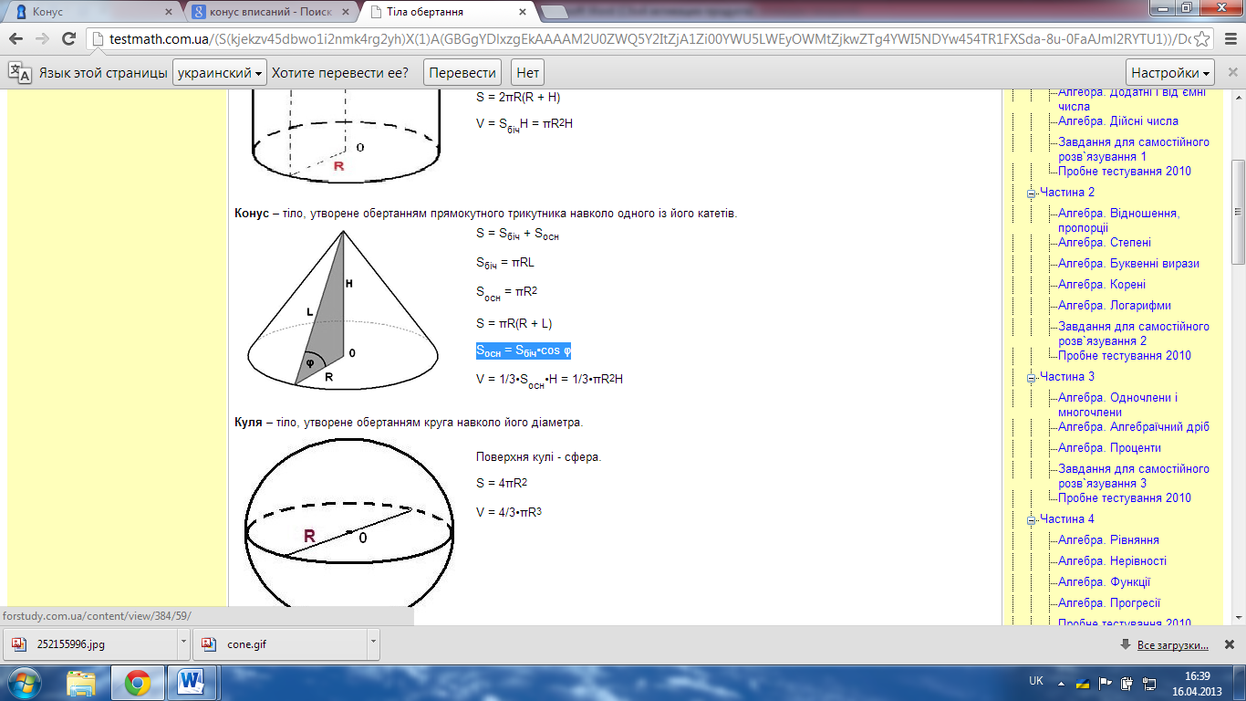Switch to the "конус вписаний - Поиск" tab
Screen dimensions: 1246x701
270,12
